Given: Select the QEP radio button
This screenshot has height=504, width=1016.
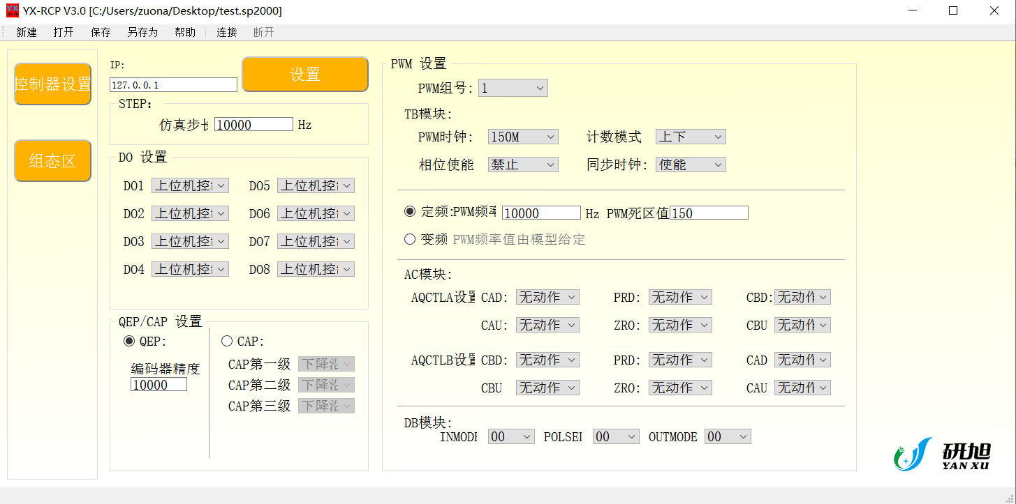Looking at the screenshot, I should click(129, 341).
